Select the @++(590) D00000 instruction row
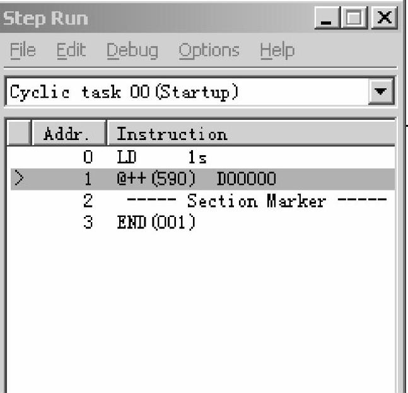 196,180
